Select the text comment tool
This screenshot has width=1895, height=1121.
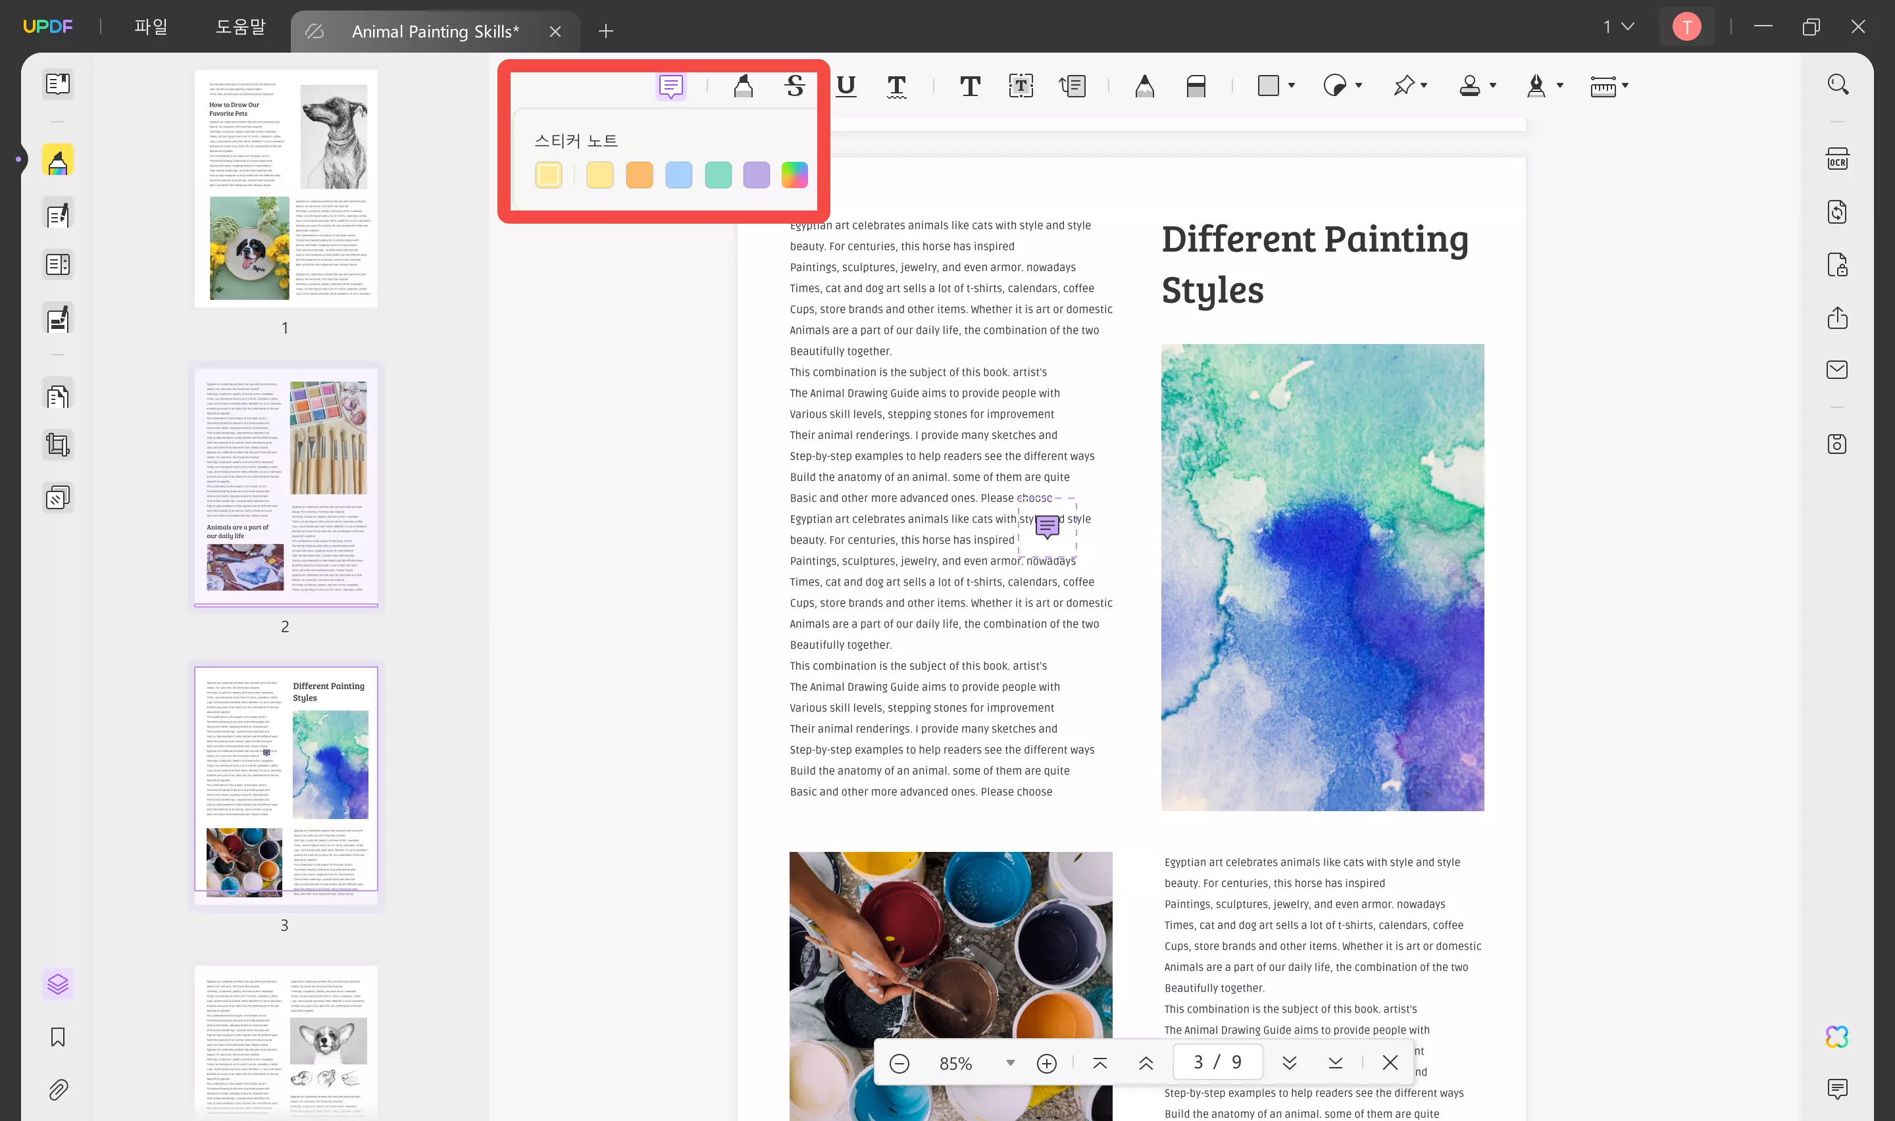[x=970, y=86]
